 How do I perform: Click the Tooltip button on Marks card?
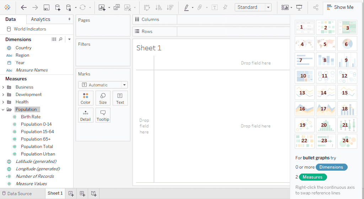point(103,115)
